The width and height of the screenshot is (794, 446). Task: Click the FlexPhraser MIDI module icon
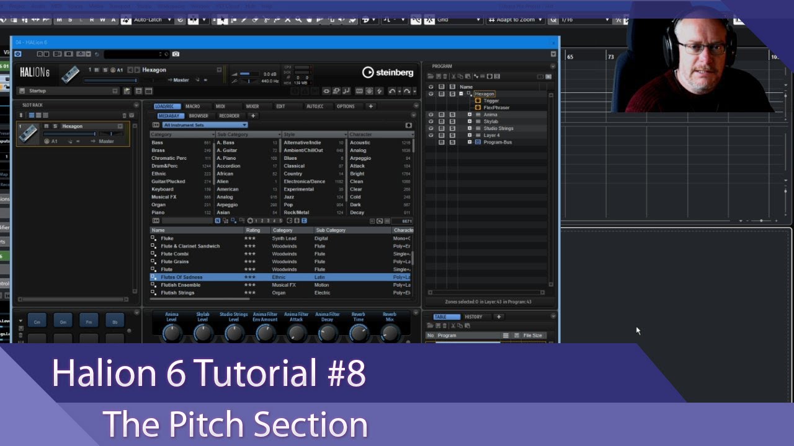(478, 107)
